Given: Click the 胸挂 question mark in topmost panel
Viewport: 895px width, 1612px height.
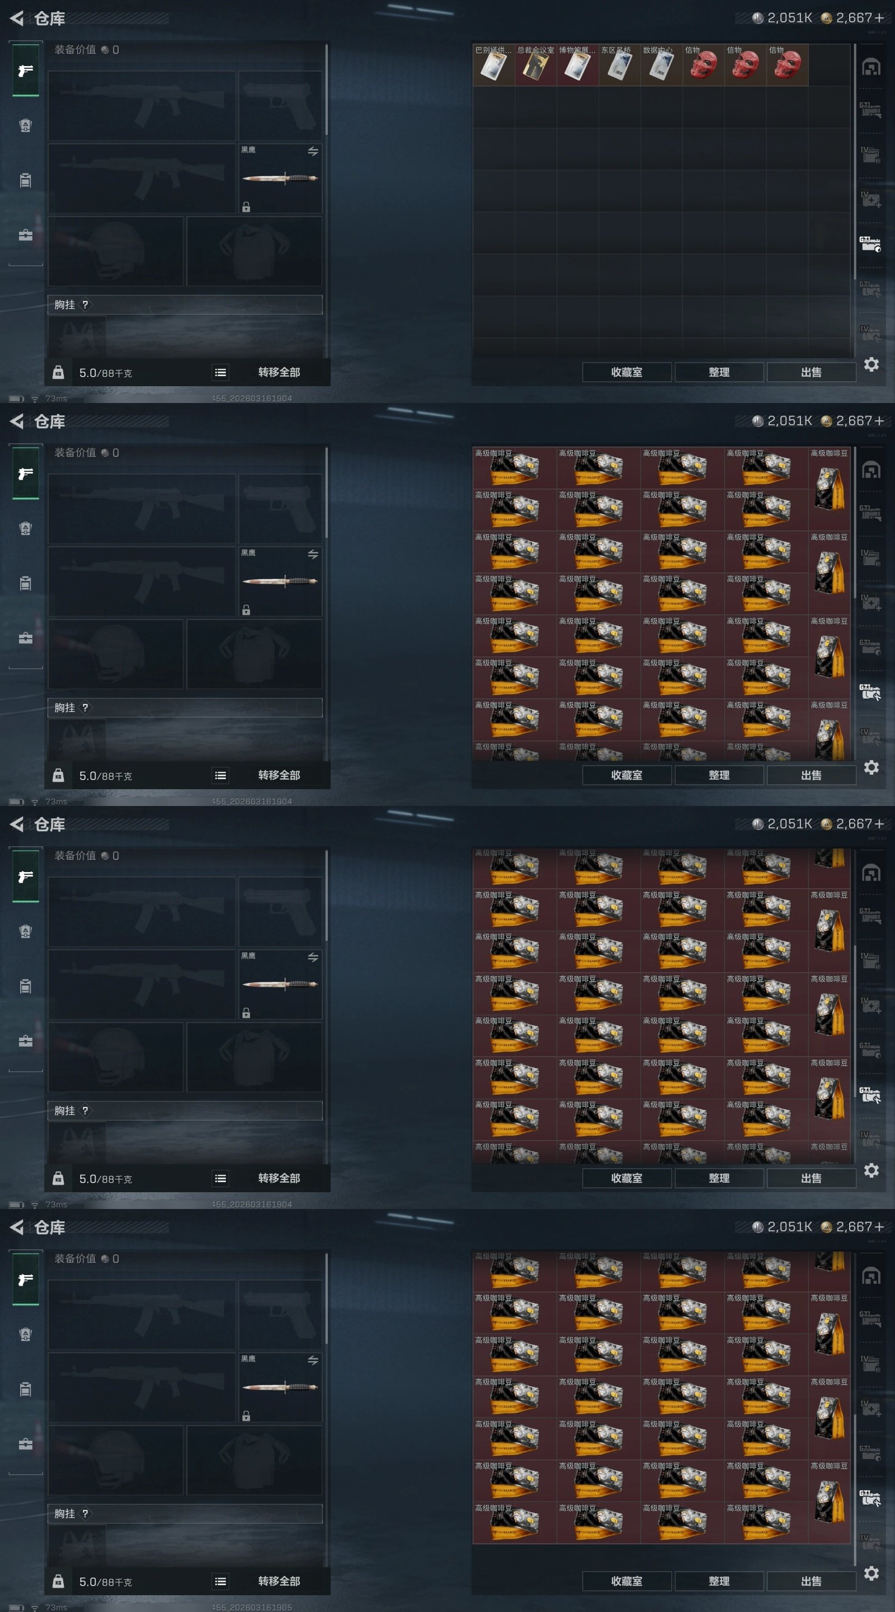Looking at the screenshot, I should point(85,304).
